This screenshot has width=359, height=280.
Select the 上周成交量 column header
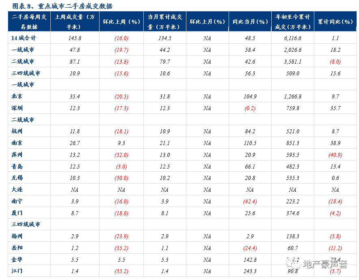tap(75, 21)
